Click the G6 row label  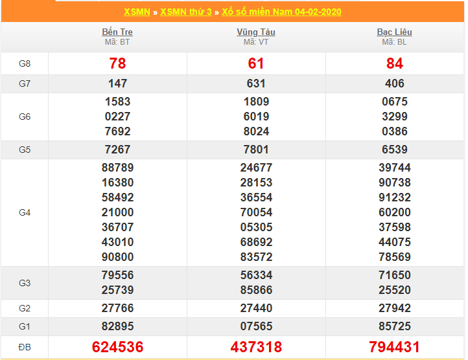coord(25,117)
